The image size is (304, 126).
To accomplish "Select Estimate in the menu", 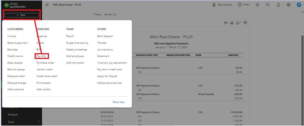I will (12, 50).
